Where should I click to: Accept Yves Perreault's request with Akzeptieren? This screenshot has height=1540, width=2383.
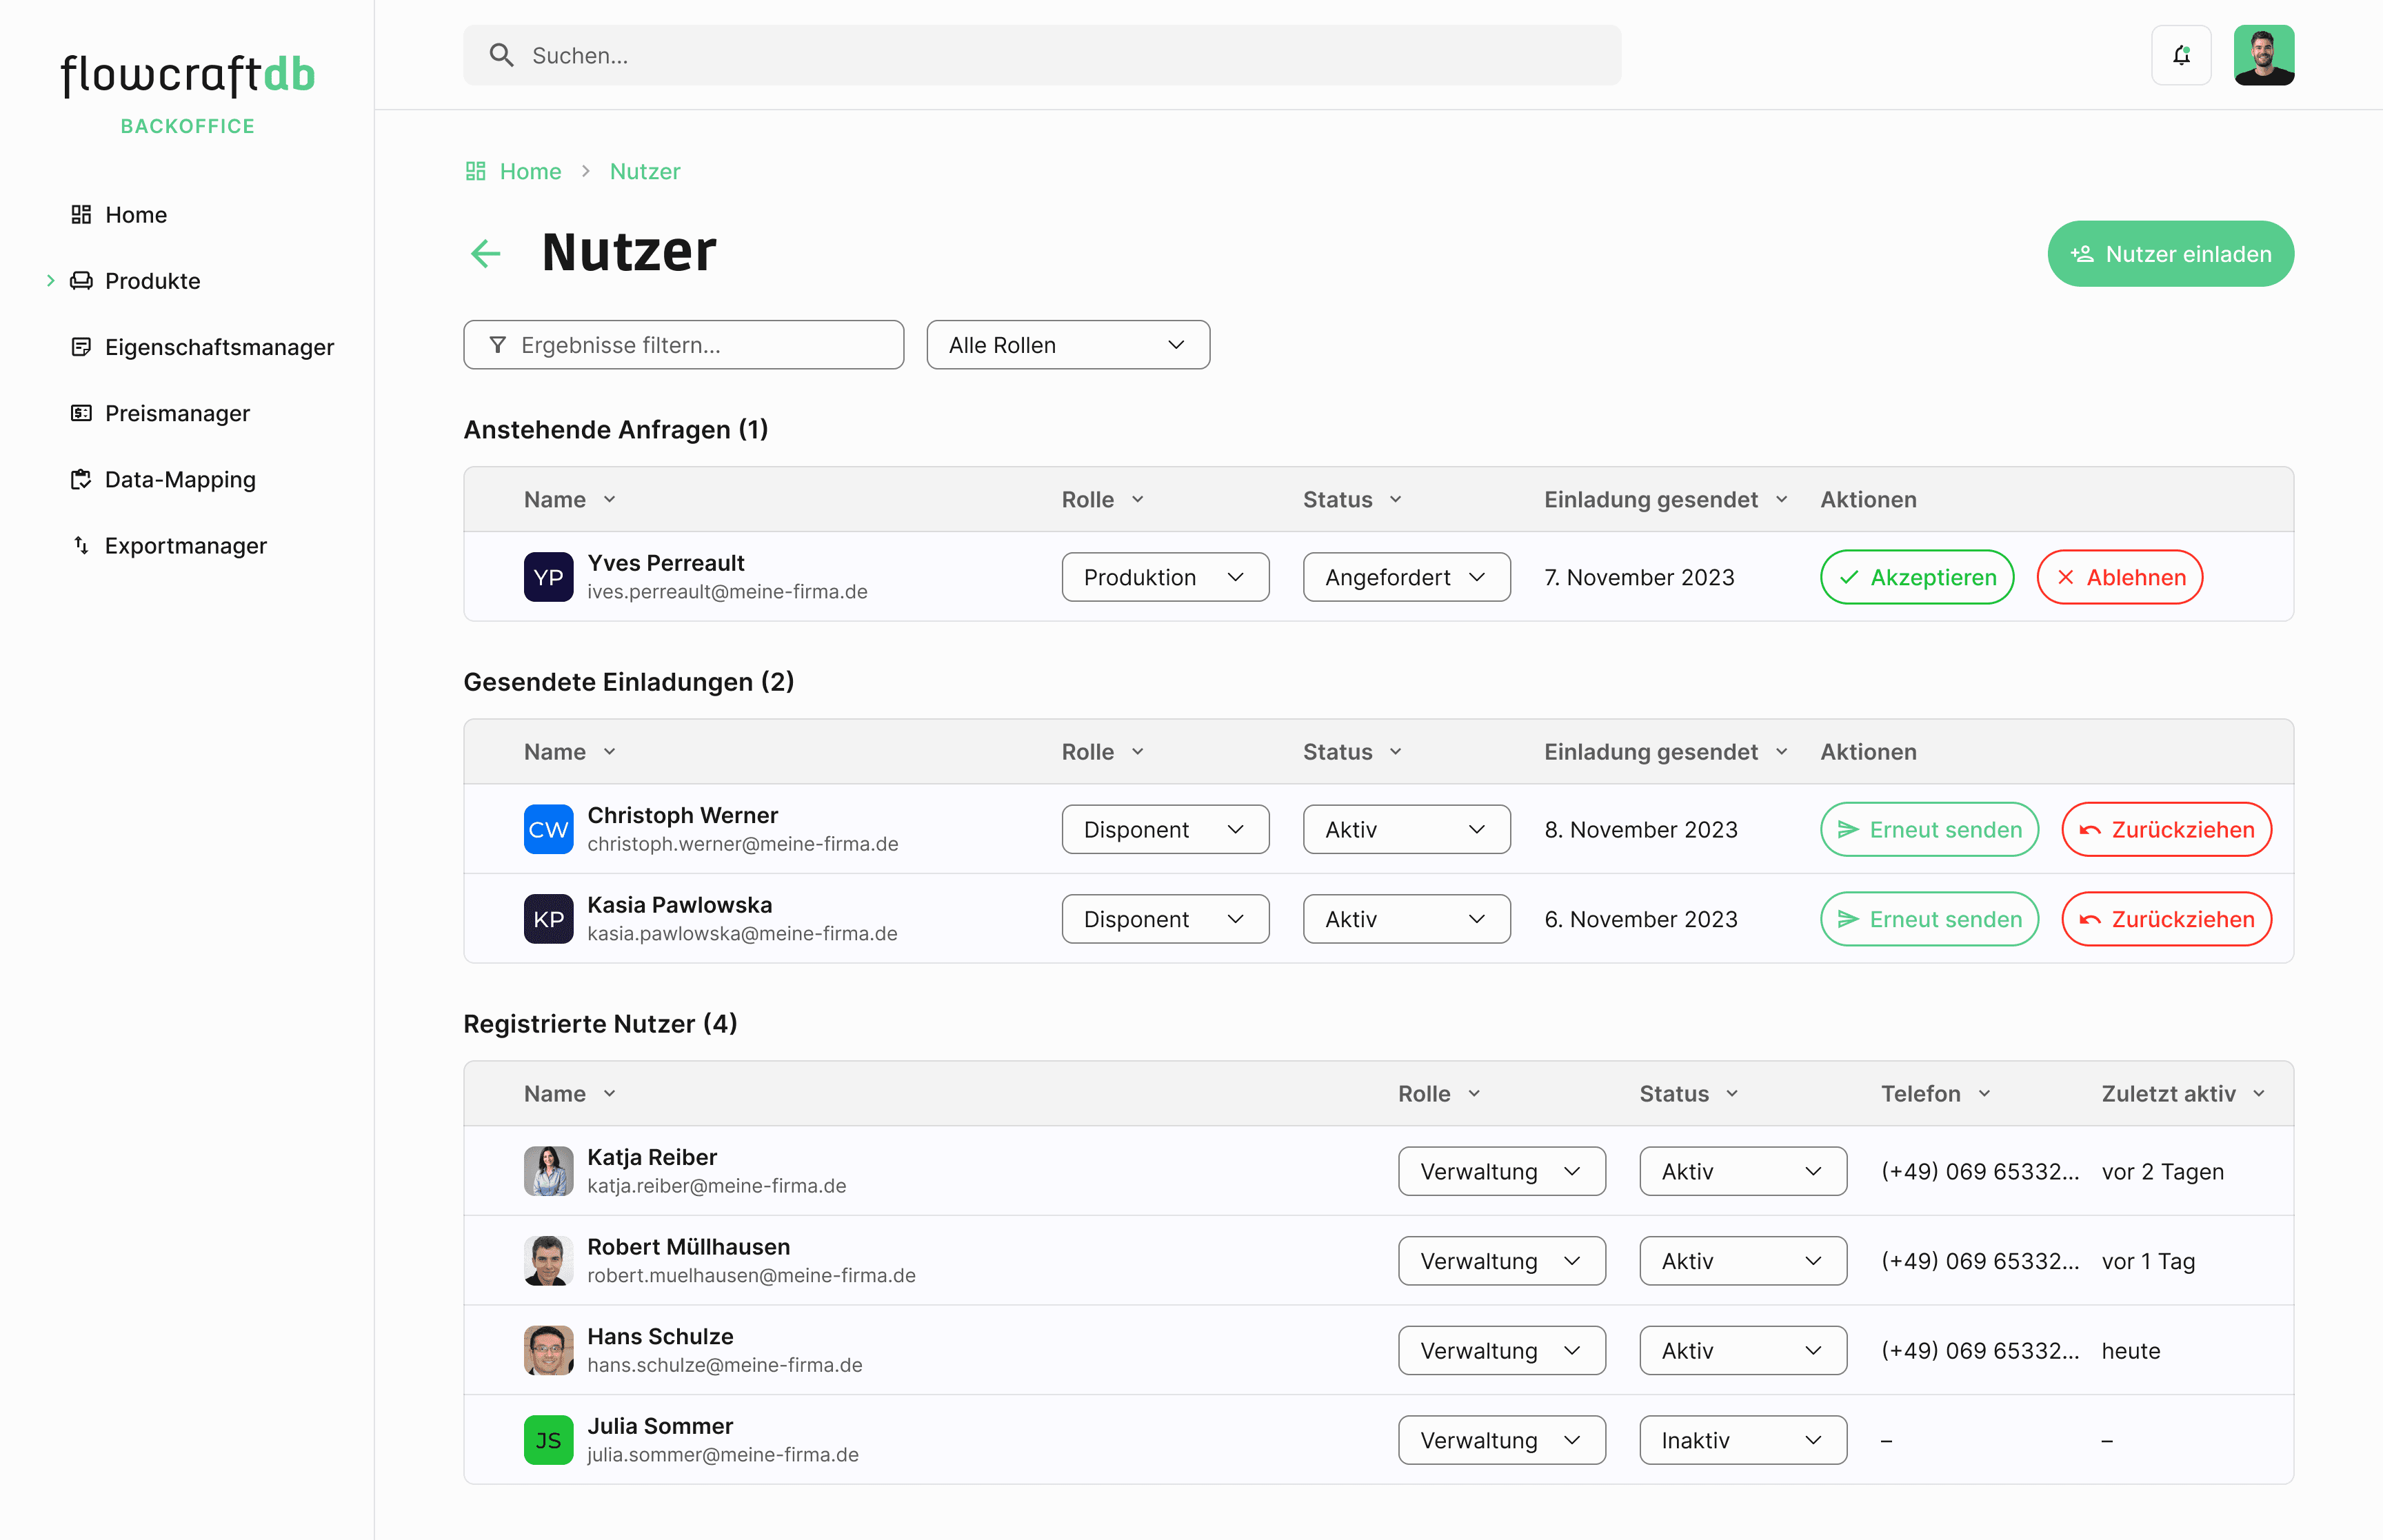tap(1916, 577)
